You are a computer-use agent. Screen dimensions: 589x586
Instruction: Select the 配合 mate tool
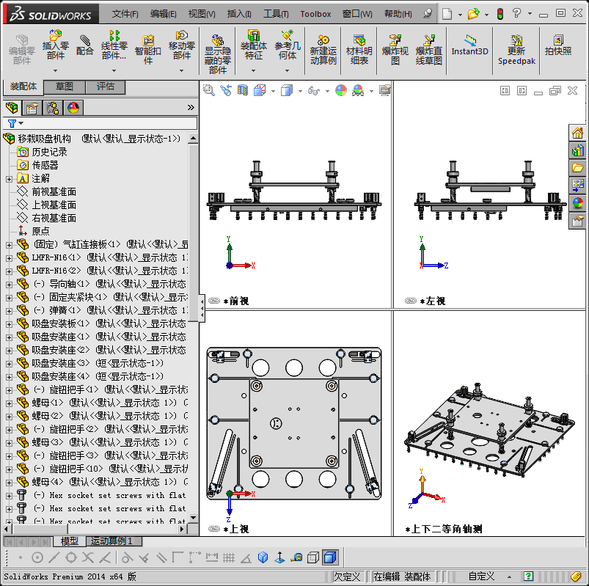pyautogui.click(x=84, y=45)
